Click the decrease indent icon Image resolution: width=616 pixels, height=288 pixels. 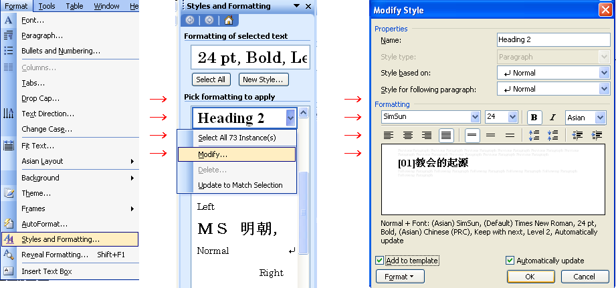(x=578, y=136)
